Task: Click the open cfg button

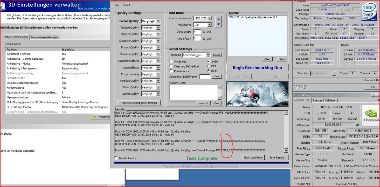Action: [204, 103]
